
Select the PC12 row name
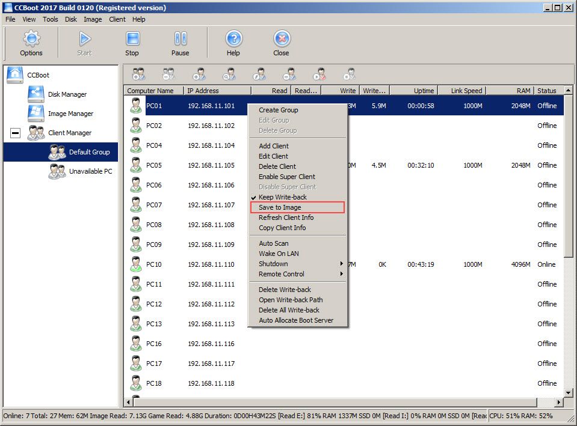pyautogui.click(x=154, y=304)
